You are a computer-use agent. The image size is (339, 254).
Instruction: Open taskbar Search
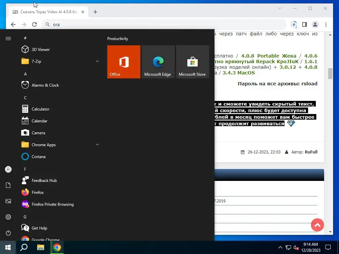pos(24,247)
